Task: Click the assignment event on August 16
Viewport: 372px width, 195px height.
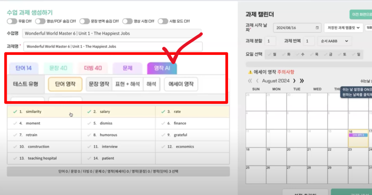Action: pyautogui.click(x=358, y=135)
